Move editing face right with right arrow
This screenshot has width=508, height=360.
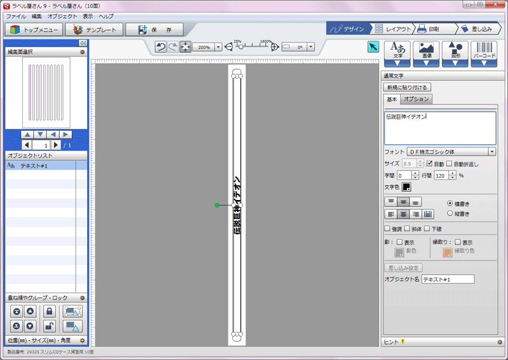point(65,135)
